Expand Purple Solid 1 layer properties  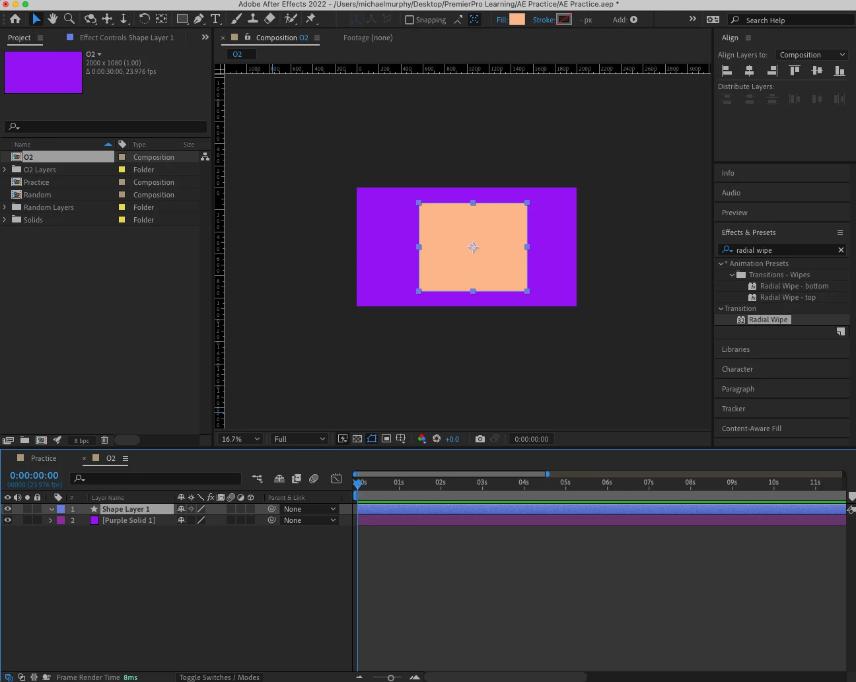click(51, 520)
